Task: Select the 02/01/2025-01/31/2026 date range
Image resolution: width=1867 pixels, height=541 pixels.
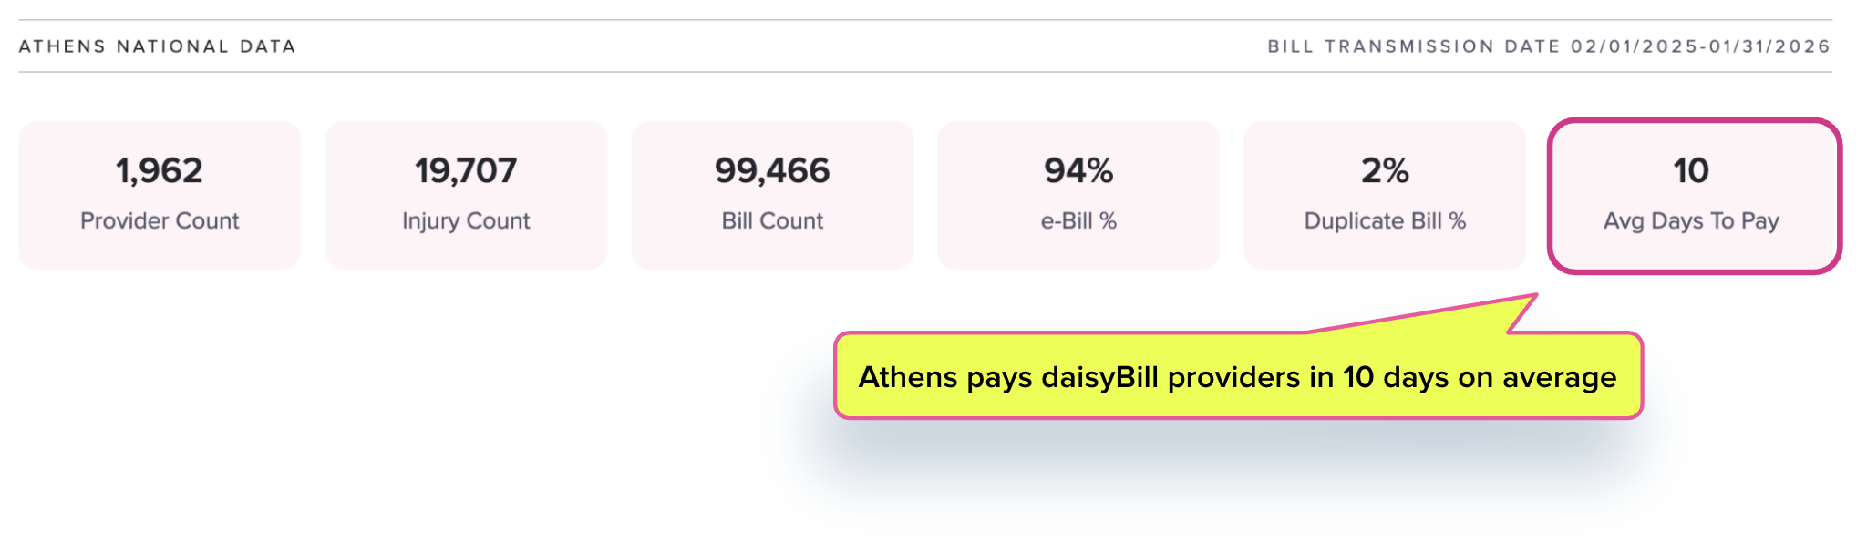Action: pyautogui.click(x=1700, y=46)
